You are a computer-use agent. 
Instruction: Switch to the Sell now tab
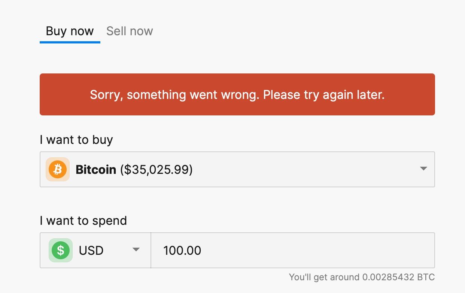[x=130, y=31]
